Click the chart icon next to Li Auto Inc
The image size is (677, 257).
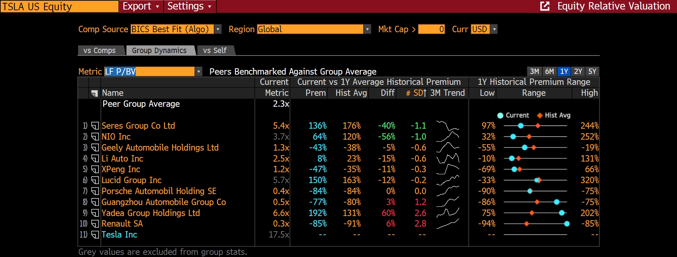click(95, 159)
